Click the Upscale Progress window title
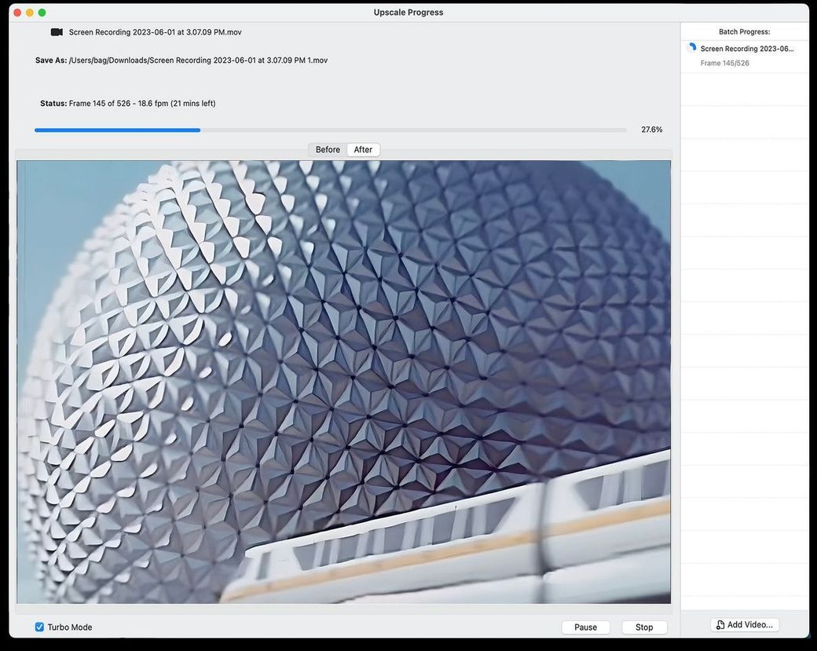Image resolution: width=817 pixels, height=651 pixels. (408, 13)
